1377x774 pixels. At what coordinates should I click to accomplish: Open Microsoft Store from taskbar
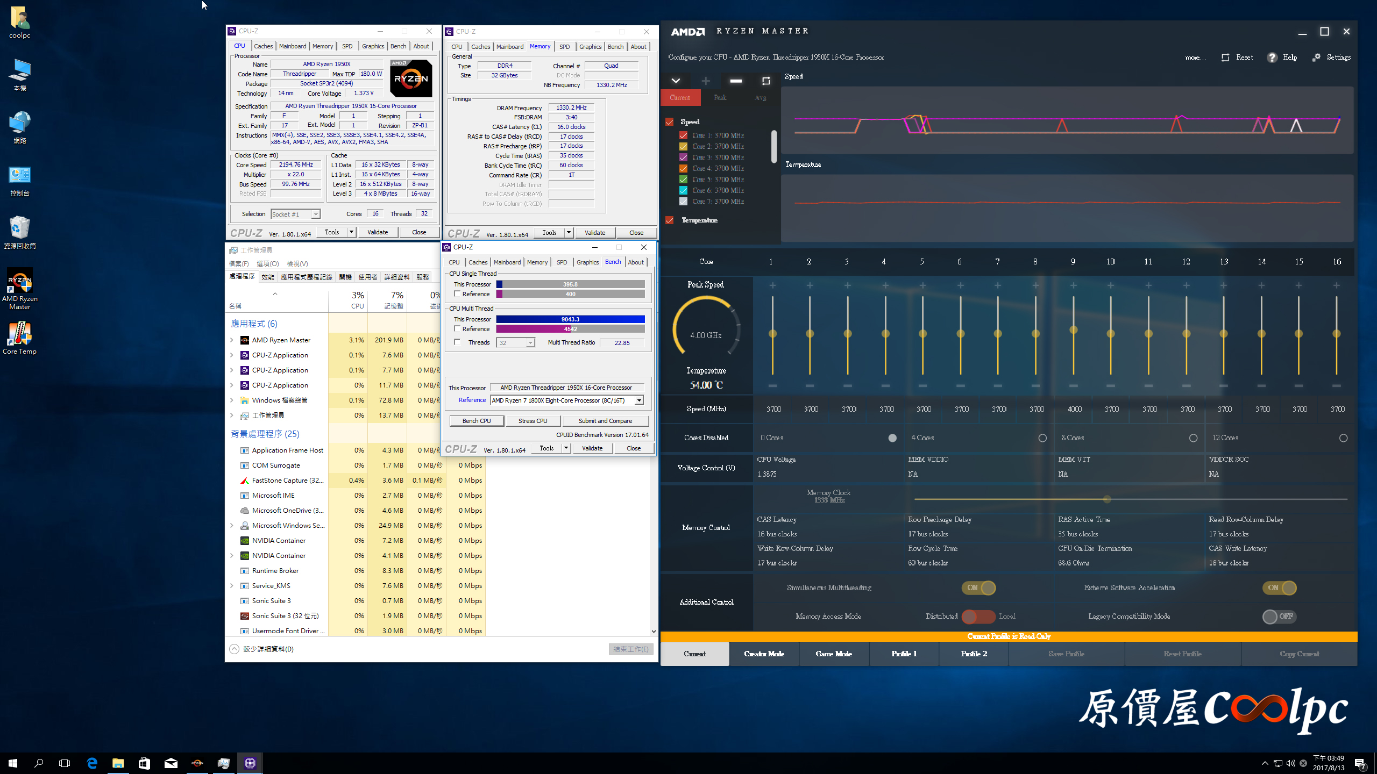pyautogui.click(x=144, y=763)
